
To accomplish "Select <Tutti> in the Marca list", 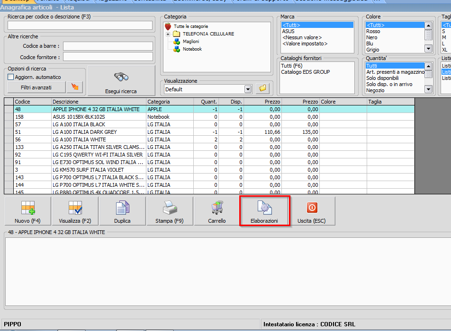I will click(x=317, y=25).
